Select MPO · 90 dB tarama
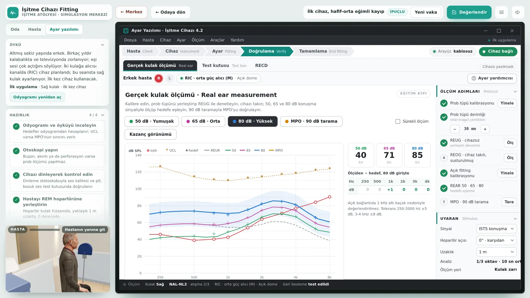Screen dimensions: 530x298 click(311, 122)
